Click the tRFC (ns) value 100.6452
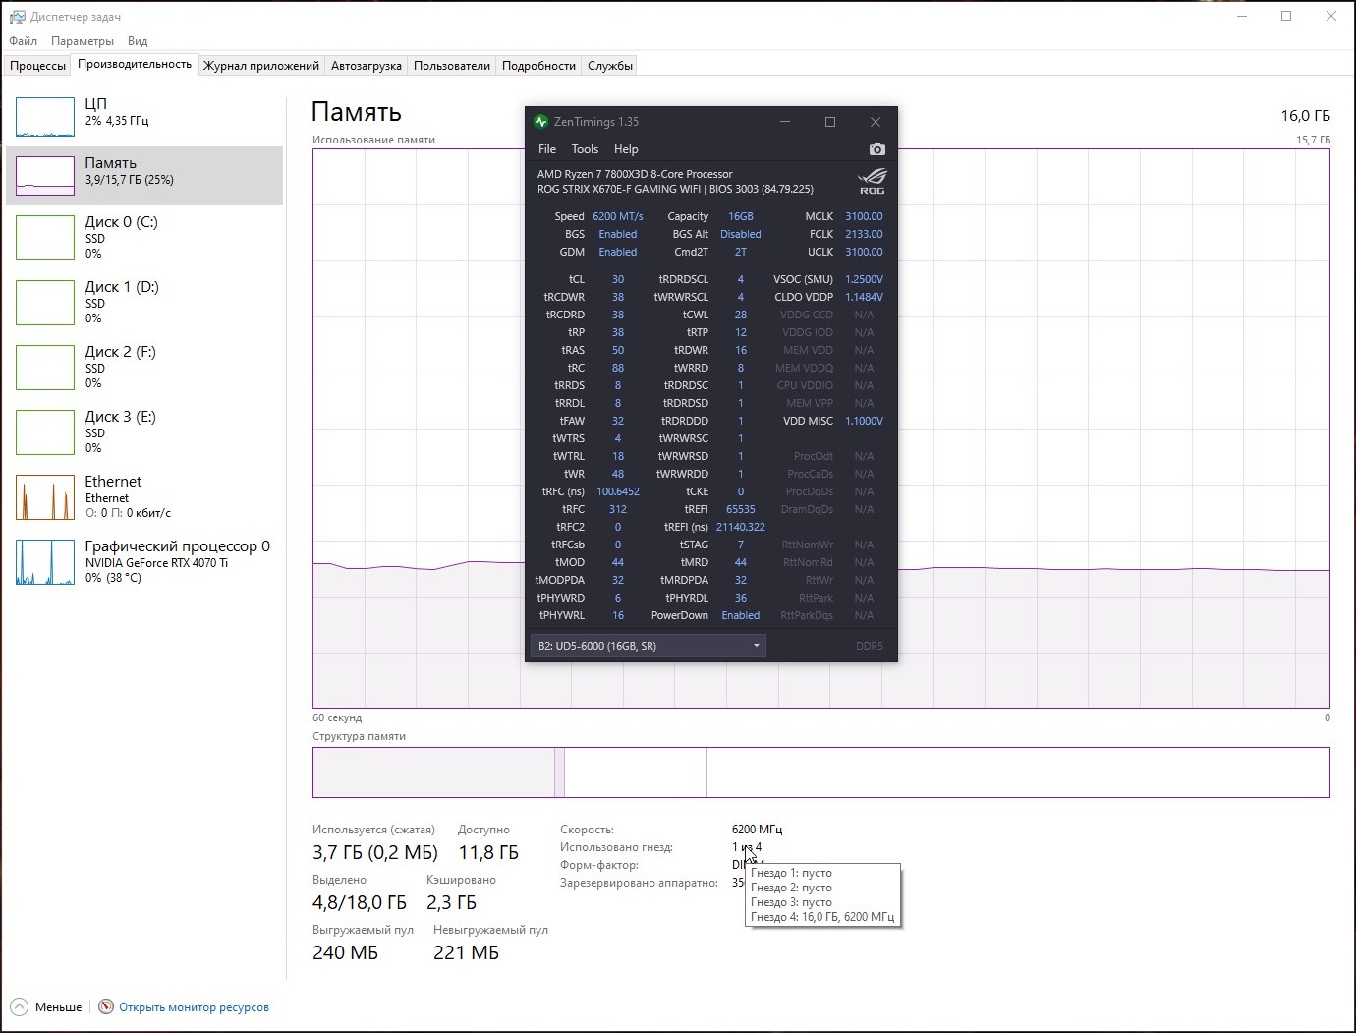1356x1033 pixels. [x=618, y=491]
